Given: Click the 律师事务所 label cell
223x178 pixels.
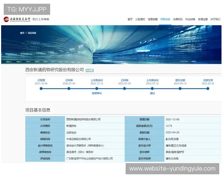Looking at the screenshot, I should 45,152.
